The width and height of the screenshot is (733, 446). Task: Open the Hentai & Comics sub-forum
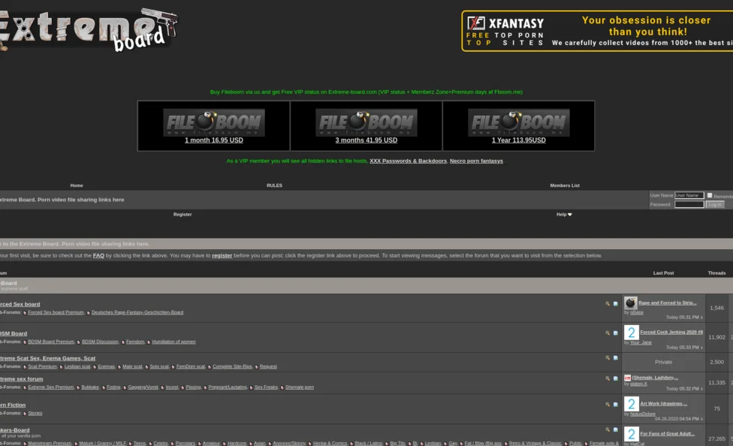pyautogui.click(x=330, y=443)
